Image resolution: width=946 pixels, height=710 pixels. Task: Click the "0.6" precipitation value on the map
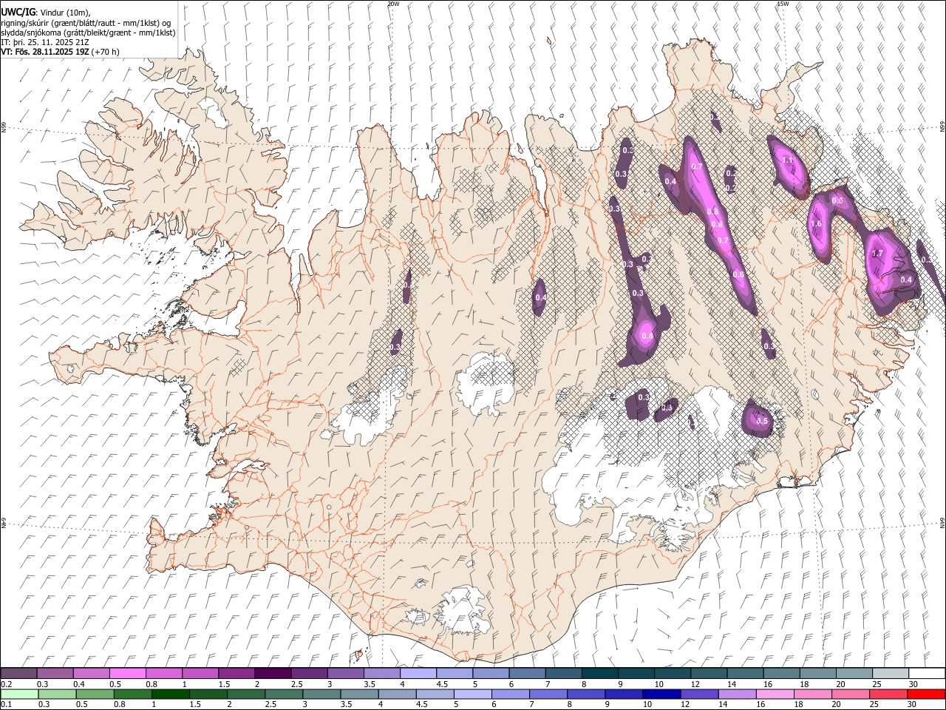click(738, 274)
